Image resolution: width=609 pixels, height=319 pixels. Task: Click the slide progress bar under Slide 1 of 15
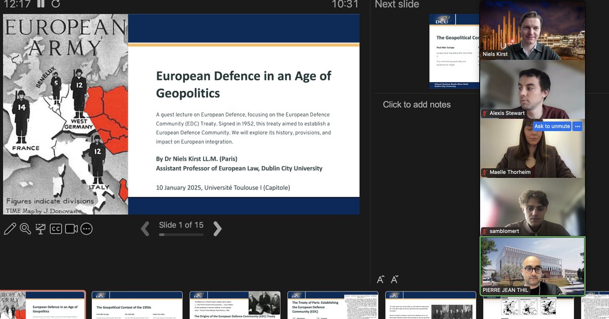pyautogui.click(x=181, y=235)
